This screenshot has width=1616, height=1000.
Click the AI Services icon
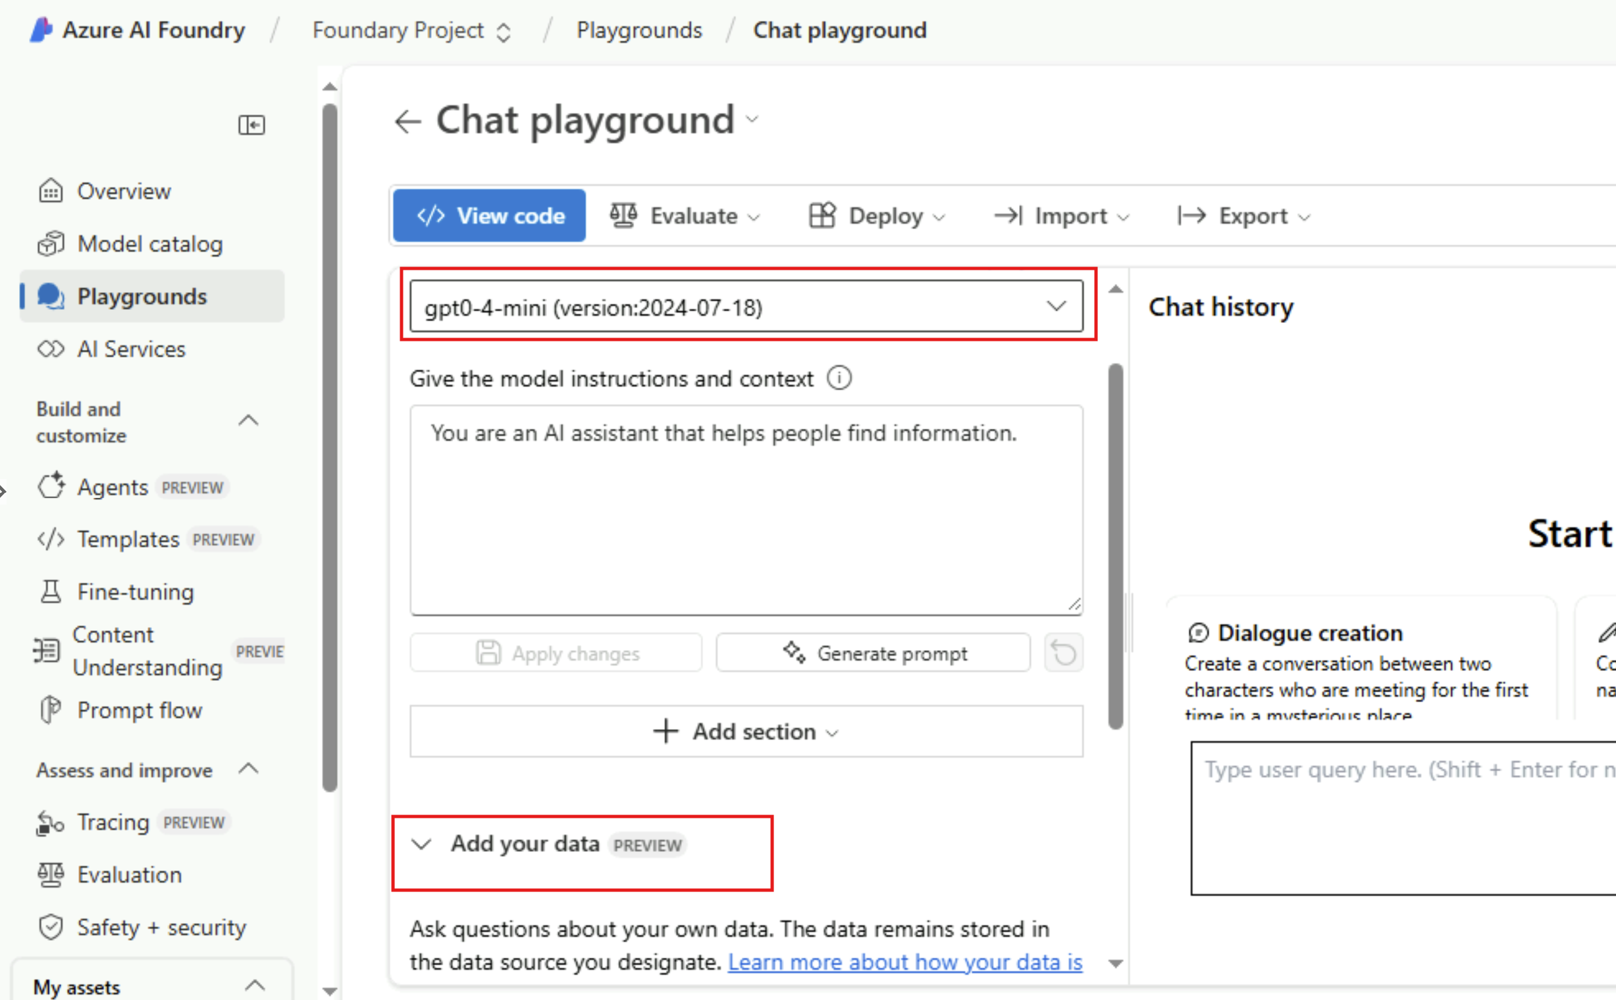[x=51, y=349]
